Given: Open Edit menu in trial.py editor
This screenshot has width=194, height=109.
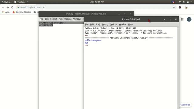Looking at the screenshot, I should click(x=47, y=19).
